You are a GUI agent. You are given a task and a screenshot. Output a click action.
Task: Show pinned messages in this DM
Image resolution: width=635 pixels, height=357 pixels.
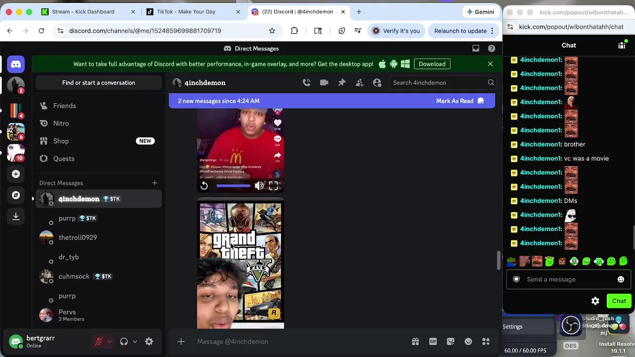pyautogui.click(x=342, y=83)
